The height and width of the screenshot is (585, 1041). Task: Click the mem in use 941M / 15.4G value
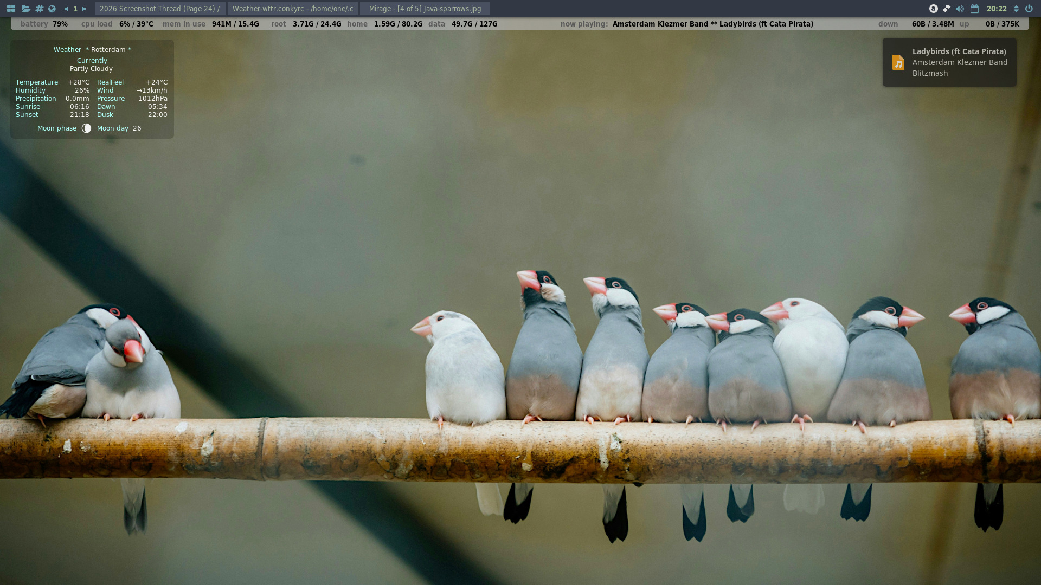click(x=235, y=24)
